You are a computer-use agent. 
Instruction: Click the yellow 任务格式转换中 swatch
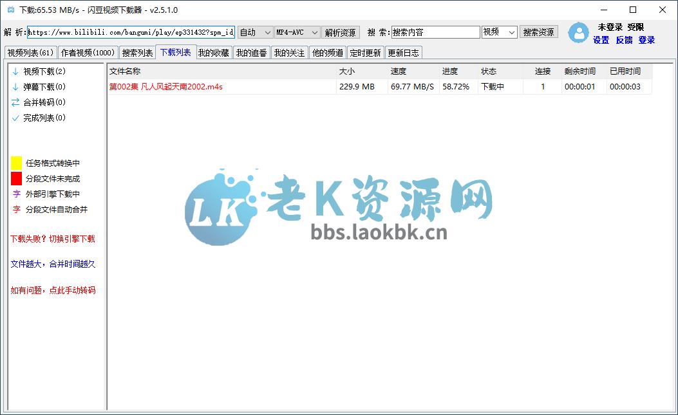[x=17, y=163]
